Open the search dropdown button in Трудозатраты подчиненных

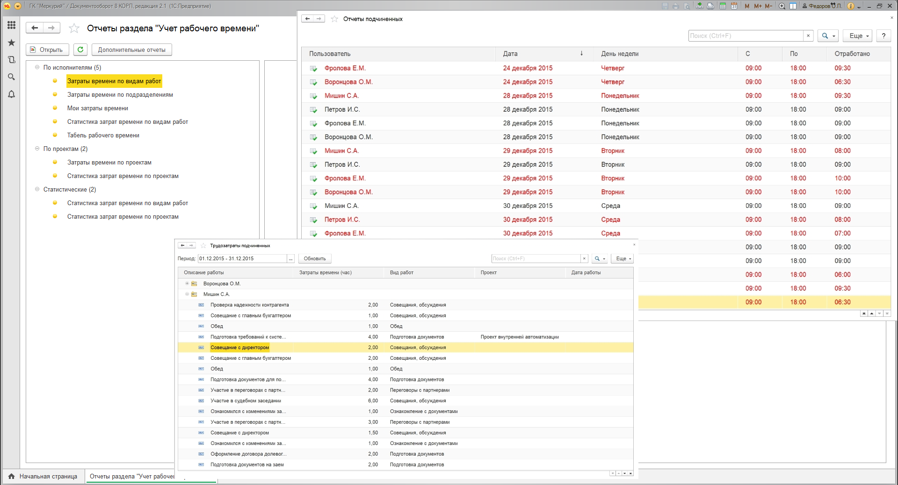600,258
